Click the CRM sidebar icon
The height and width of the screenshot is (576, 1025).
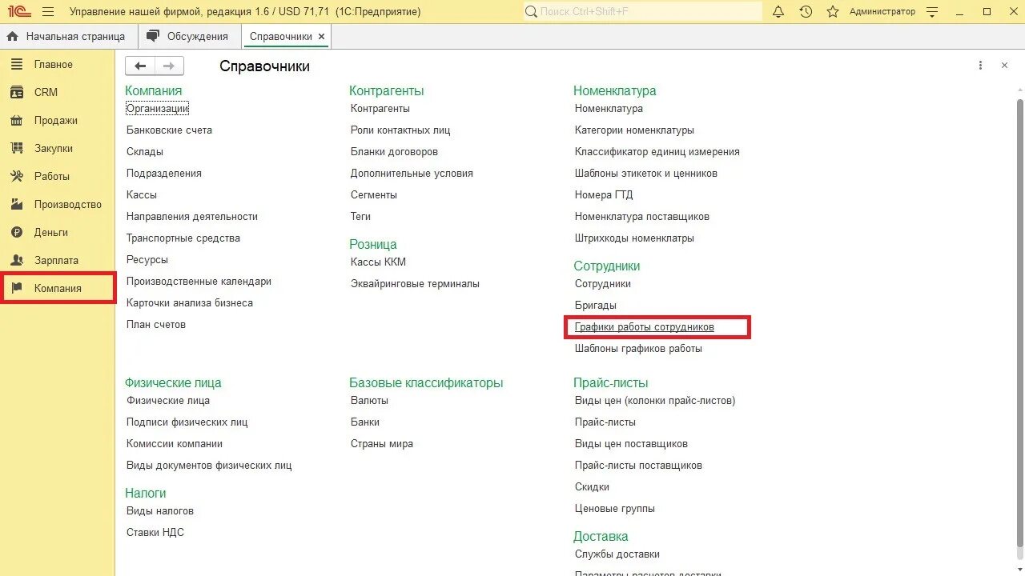pyautogui.click(x=17, y=92)
